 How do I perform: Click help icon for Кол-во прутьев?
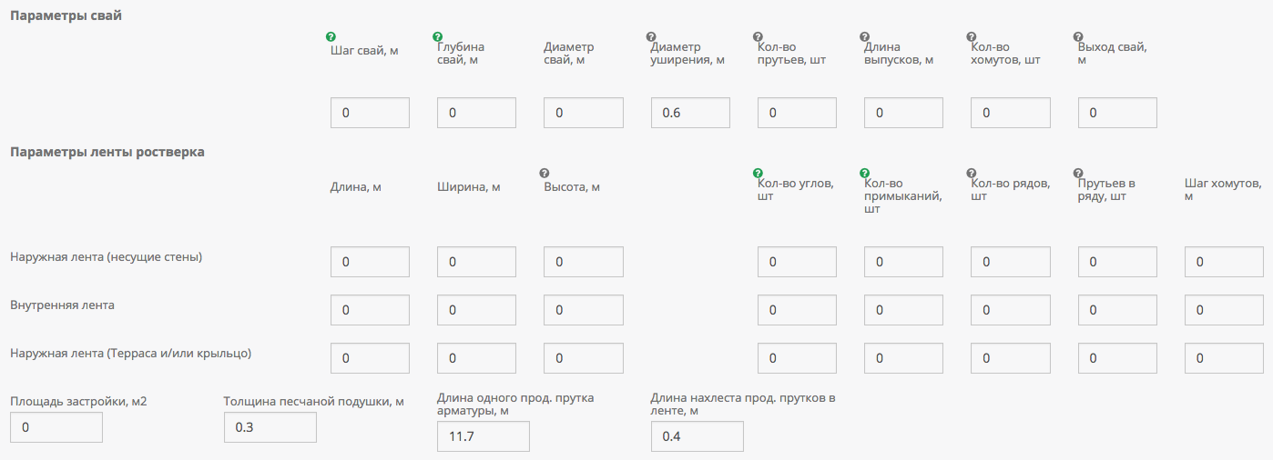[x=758, y=37]
